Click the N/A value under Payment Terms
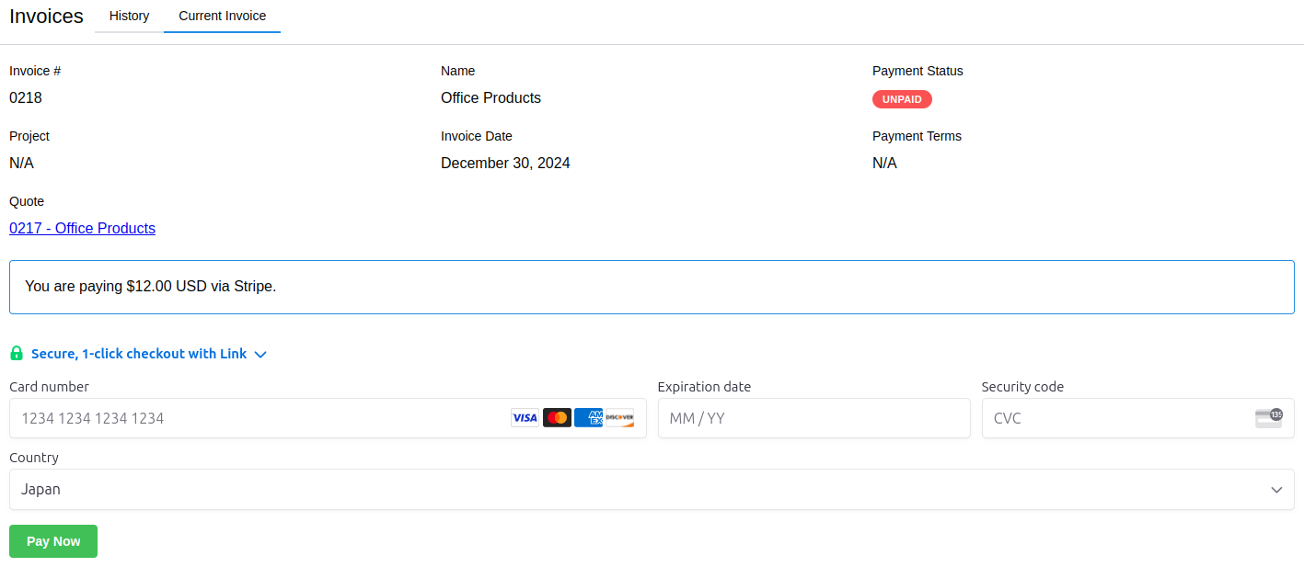1304x567 pixels. [x=884, y=163]
